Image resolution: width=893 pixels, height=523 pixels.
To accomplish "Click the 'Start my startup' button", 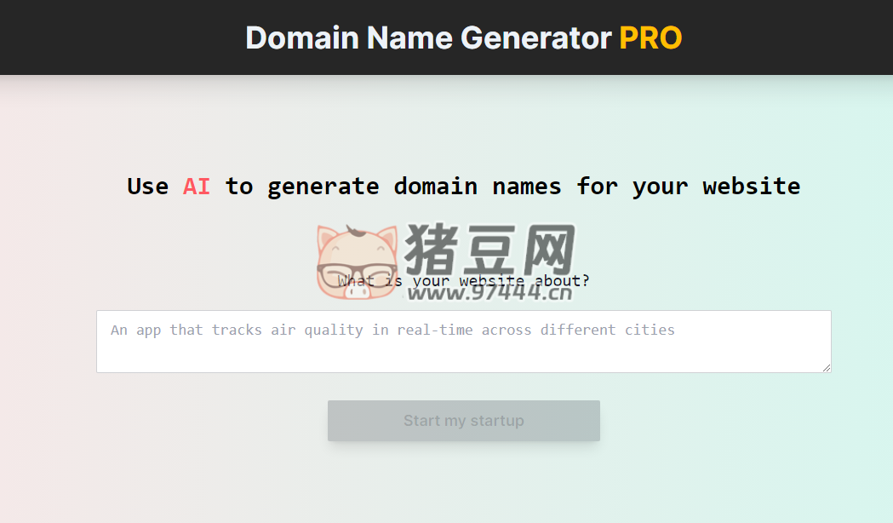I will [463, 420].
